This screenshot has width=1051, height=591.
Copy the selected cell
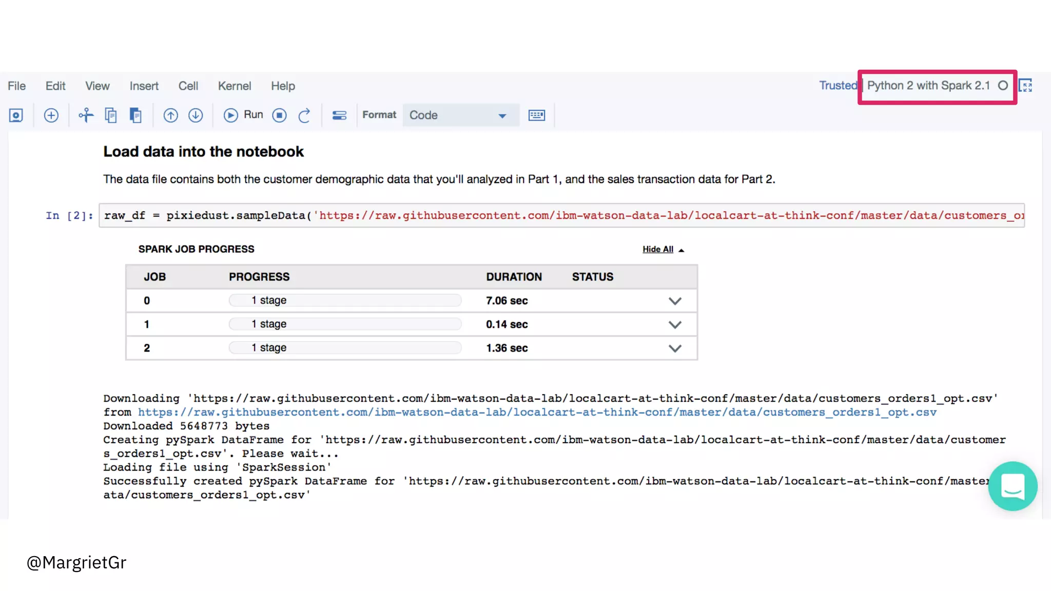coord(110,115)
